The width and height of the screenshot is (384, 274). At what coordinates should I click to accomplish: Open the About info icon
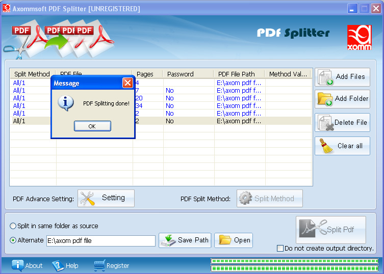tap(18, 265)
